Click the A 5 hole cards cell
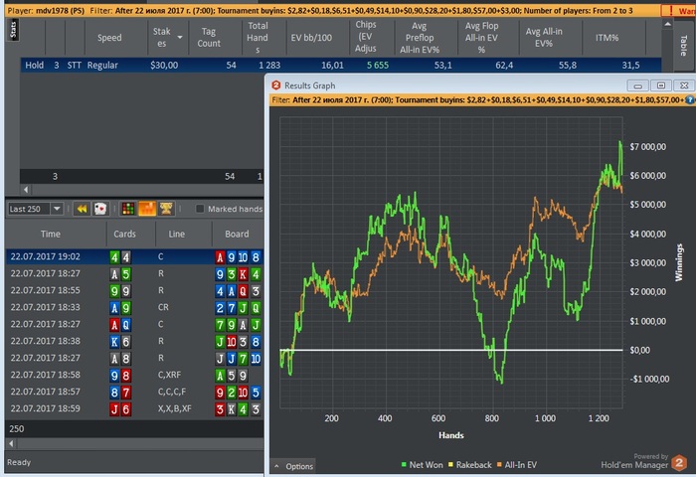Viewport: 696px width, 477px height. tap(120, 274)
